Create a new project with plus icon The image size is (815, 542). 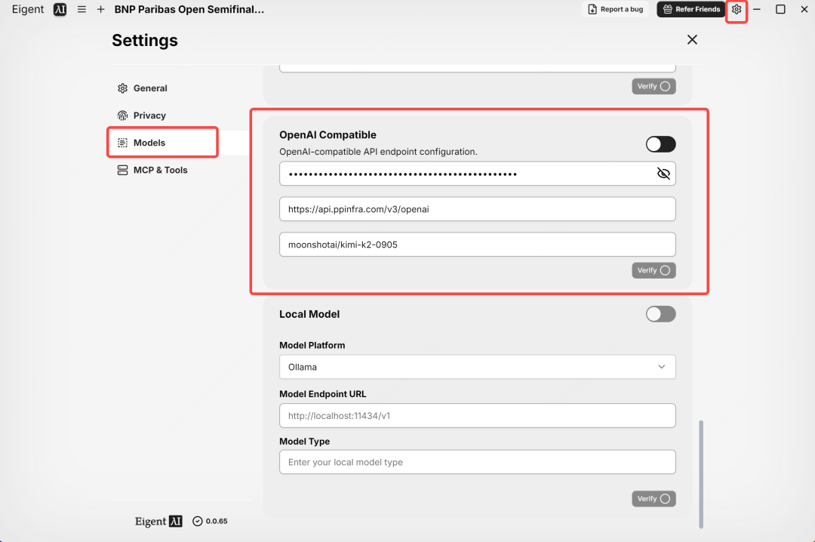click(x=101, y=9)
